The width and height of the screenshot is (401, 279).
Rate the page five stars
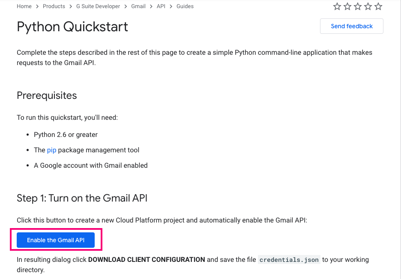pos(378,6)
